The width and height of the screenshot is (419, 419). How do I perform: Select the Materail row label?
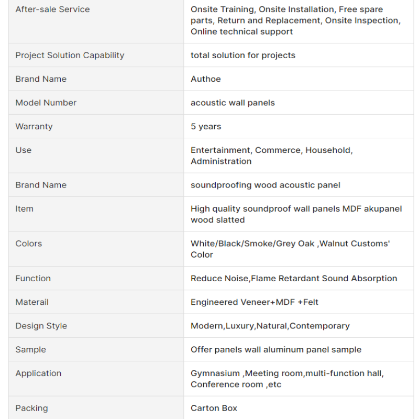(32, 302)
